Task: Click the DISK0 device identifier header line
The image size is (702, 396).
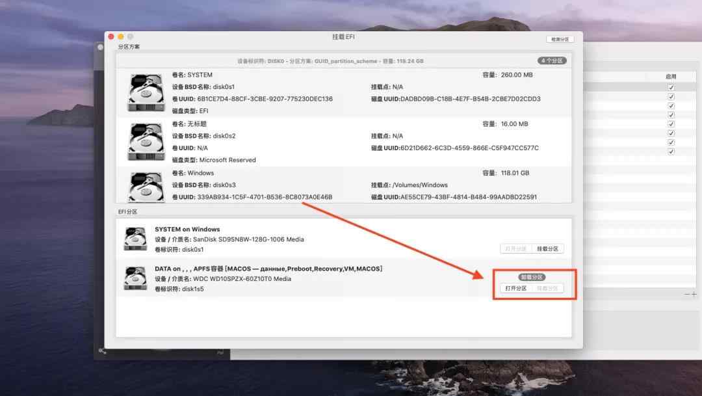Action: (x=330, y=61)
